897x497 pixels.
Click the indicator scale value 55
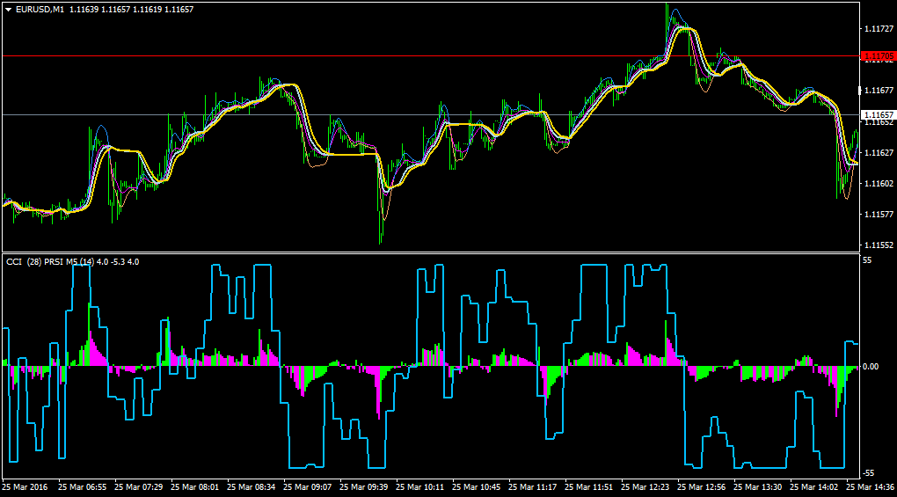[x=867, y=260]
